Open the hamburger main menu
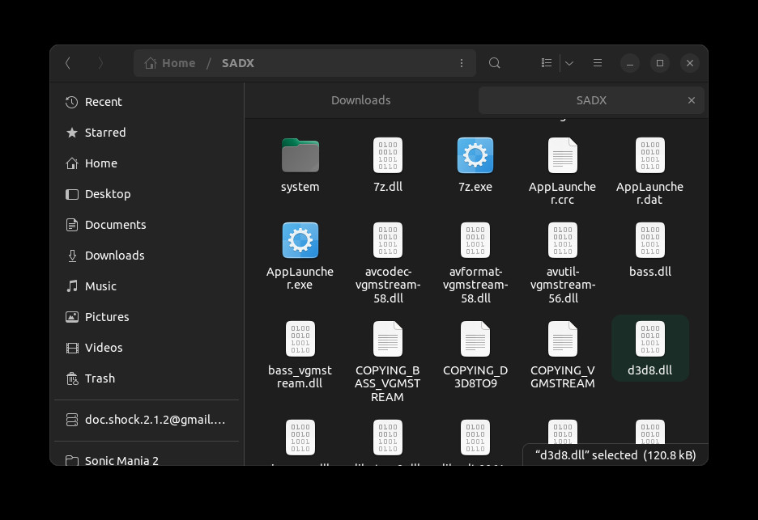Image resolution: width=758 pixels, height=520 pixels. tap(598, 63)
